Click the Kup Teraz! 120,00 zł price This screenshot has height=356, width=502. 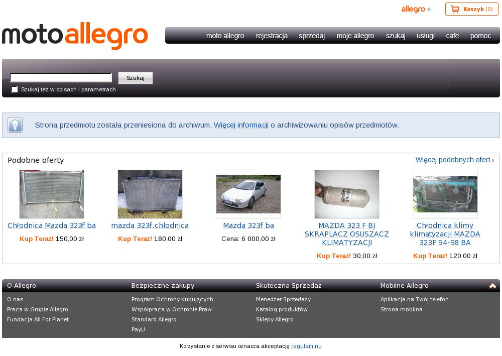[x=445, y=256]
